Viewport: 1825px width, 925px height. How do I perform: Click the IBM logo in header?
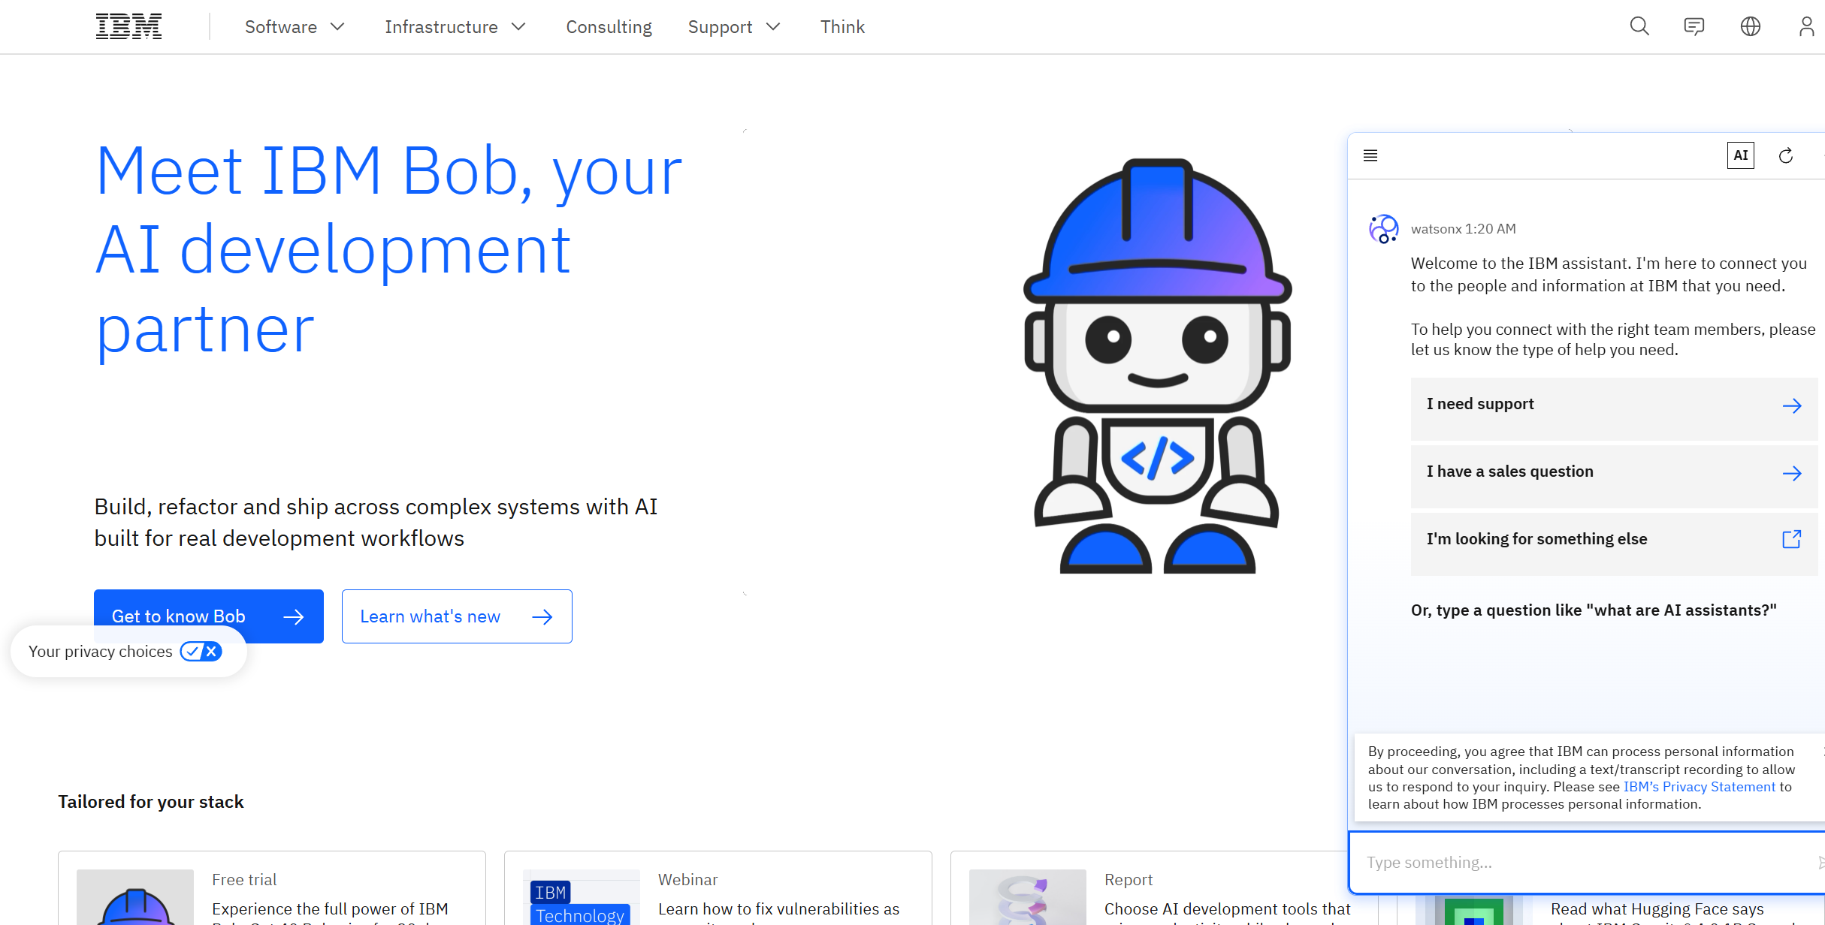pos(128,27)
